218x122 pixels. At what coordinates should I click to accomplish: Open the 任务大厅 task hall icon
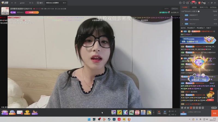pos(35,113)
